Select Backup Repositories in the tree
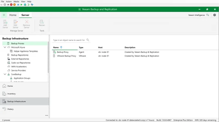Viewport: 219px width, 122px height. pos(20,55)
